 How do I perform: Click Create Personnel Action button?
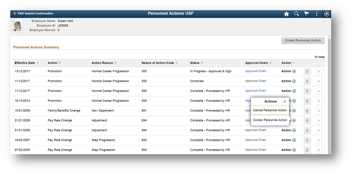click(x=303, y=41)
